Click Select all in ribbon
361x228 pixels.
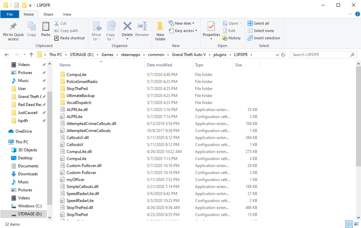(x=258, y=23)
